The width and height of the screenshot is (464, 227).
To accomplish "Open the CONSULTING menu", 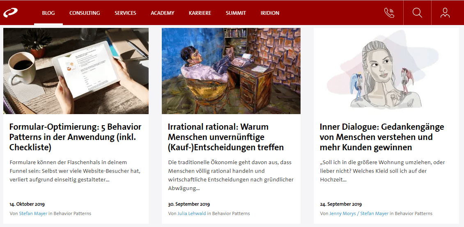I will [85, 13].
